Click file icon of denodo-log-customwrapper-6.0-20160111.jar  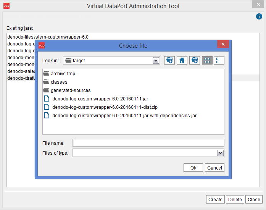tap(47, 99)
